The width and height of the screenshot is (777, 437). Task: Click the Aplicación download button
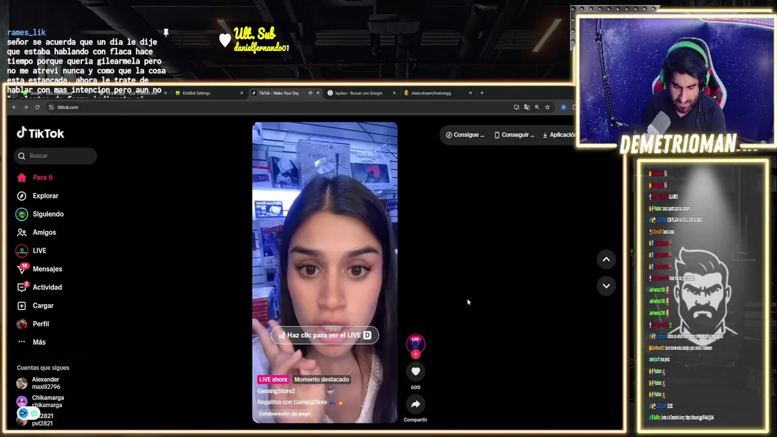click(x=558, y=135)
